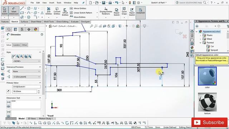Switch to the Model bottom tab
The height and width of the screenshot is (129, 229).
point(21,119)
